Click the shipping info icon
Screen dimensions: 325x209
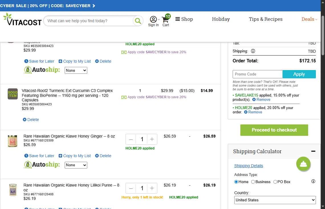click(x=253, y=51)
